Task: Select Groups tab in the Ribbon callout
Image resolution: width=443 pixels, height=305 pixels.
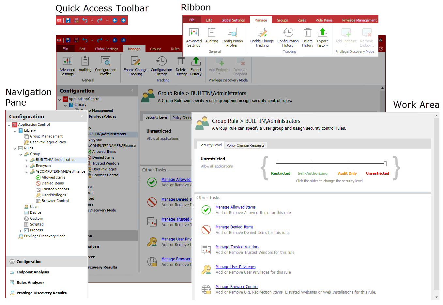Action: click(282, 20)
